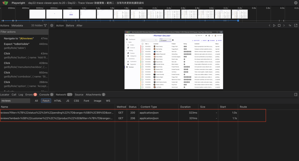
Task: Go to next action arrow
Action: [284, 25]
